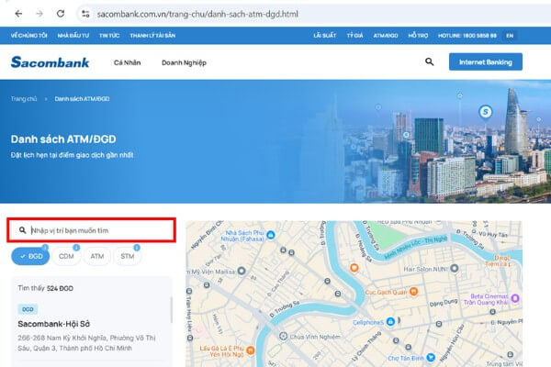This screenshot has height=367, width=551.
Task: Click the Chùa Vĩnh Nghiêm map marker
Action: point(283,336)
